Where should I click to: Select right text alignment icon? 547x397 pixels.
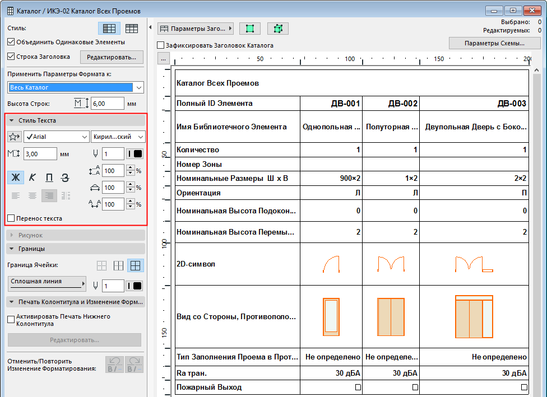[49, 195]
